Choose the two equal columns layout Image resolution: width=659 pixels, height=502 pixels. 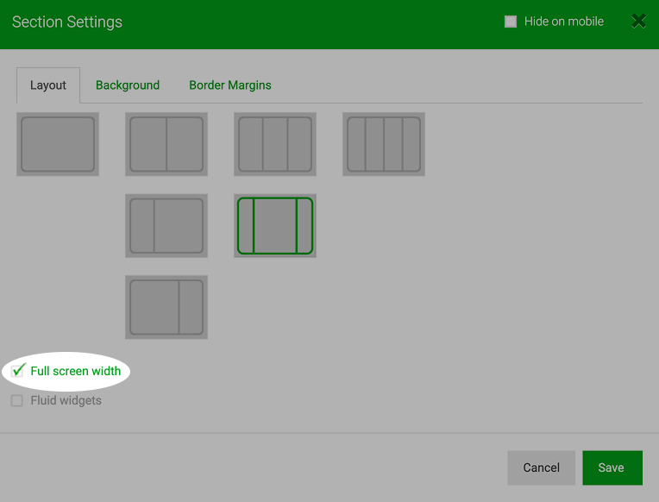166,144
